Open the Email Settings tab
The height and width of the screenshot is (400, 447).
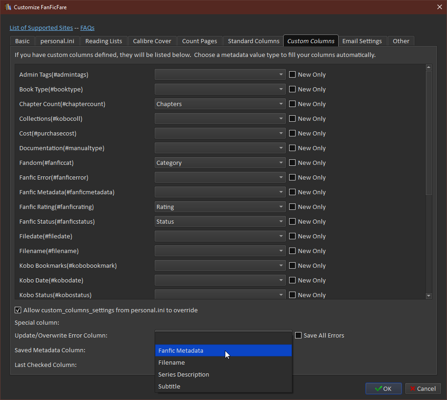click(362, 41)
